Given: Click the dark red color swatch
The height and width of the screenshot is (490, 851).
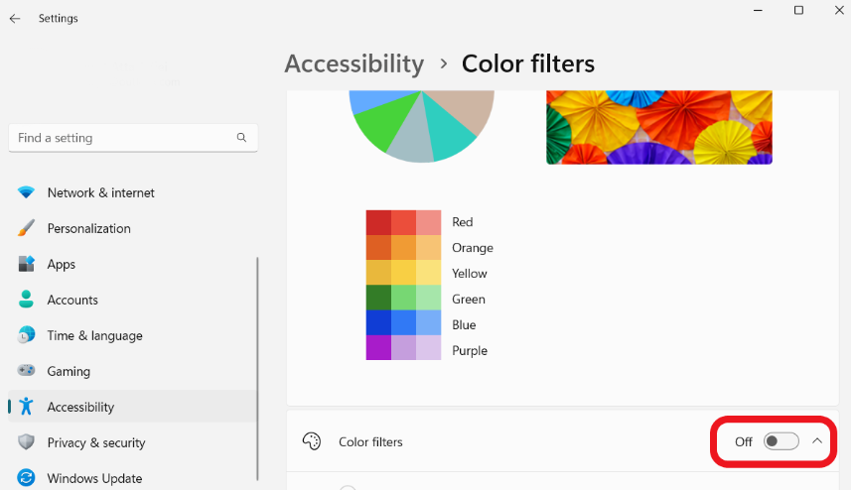Looking at the screenshot, I should 378,222.
